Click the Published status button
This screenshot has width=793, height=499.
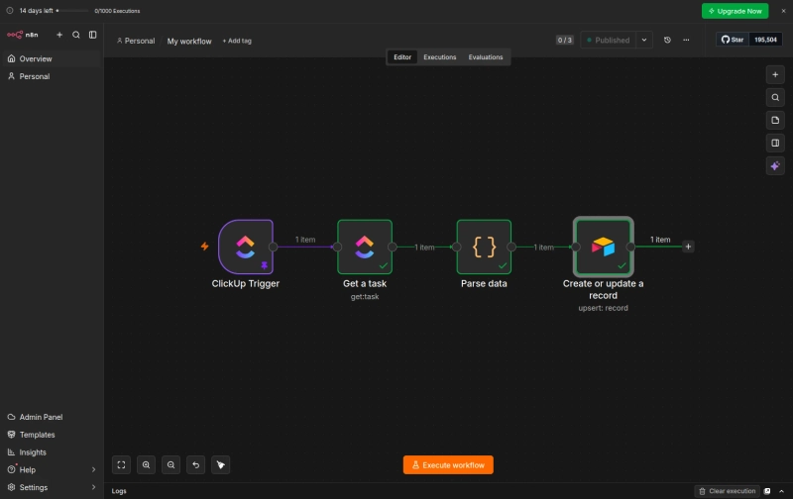tap(608, 40)
